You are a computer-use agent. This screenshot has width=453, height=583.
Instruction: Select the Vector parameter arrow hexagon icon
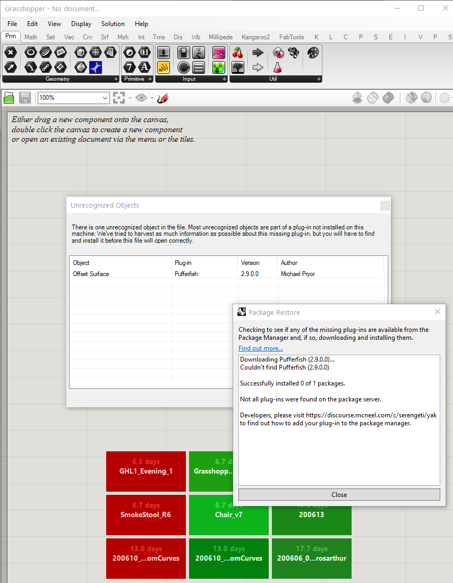point(11,67)
